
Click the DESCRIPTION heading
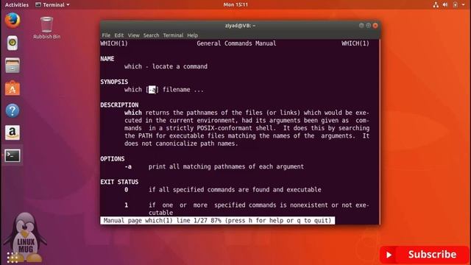point(119,105)
